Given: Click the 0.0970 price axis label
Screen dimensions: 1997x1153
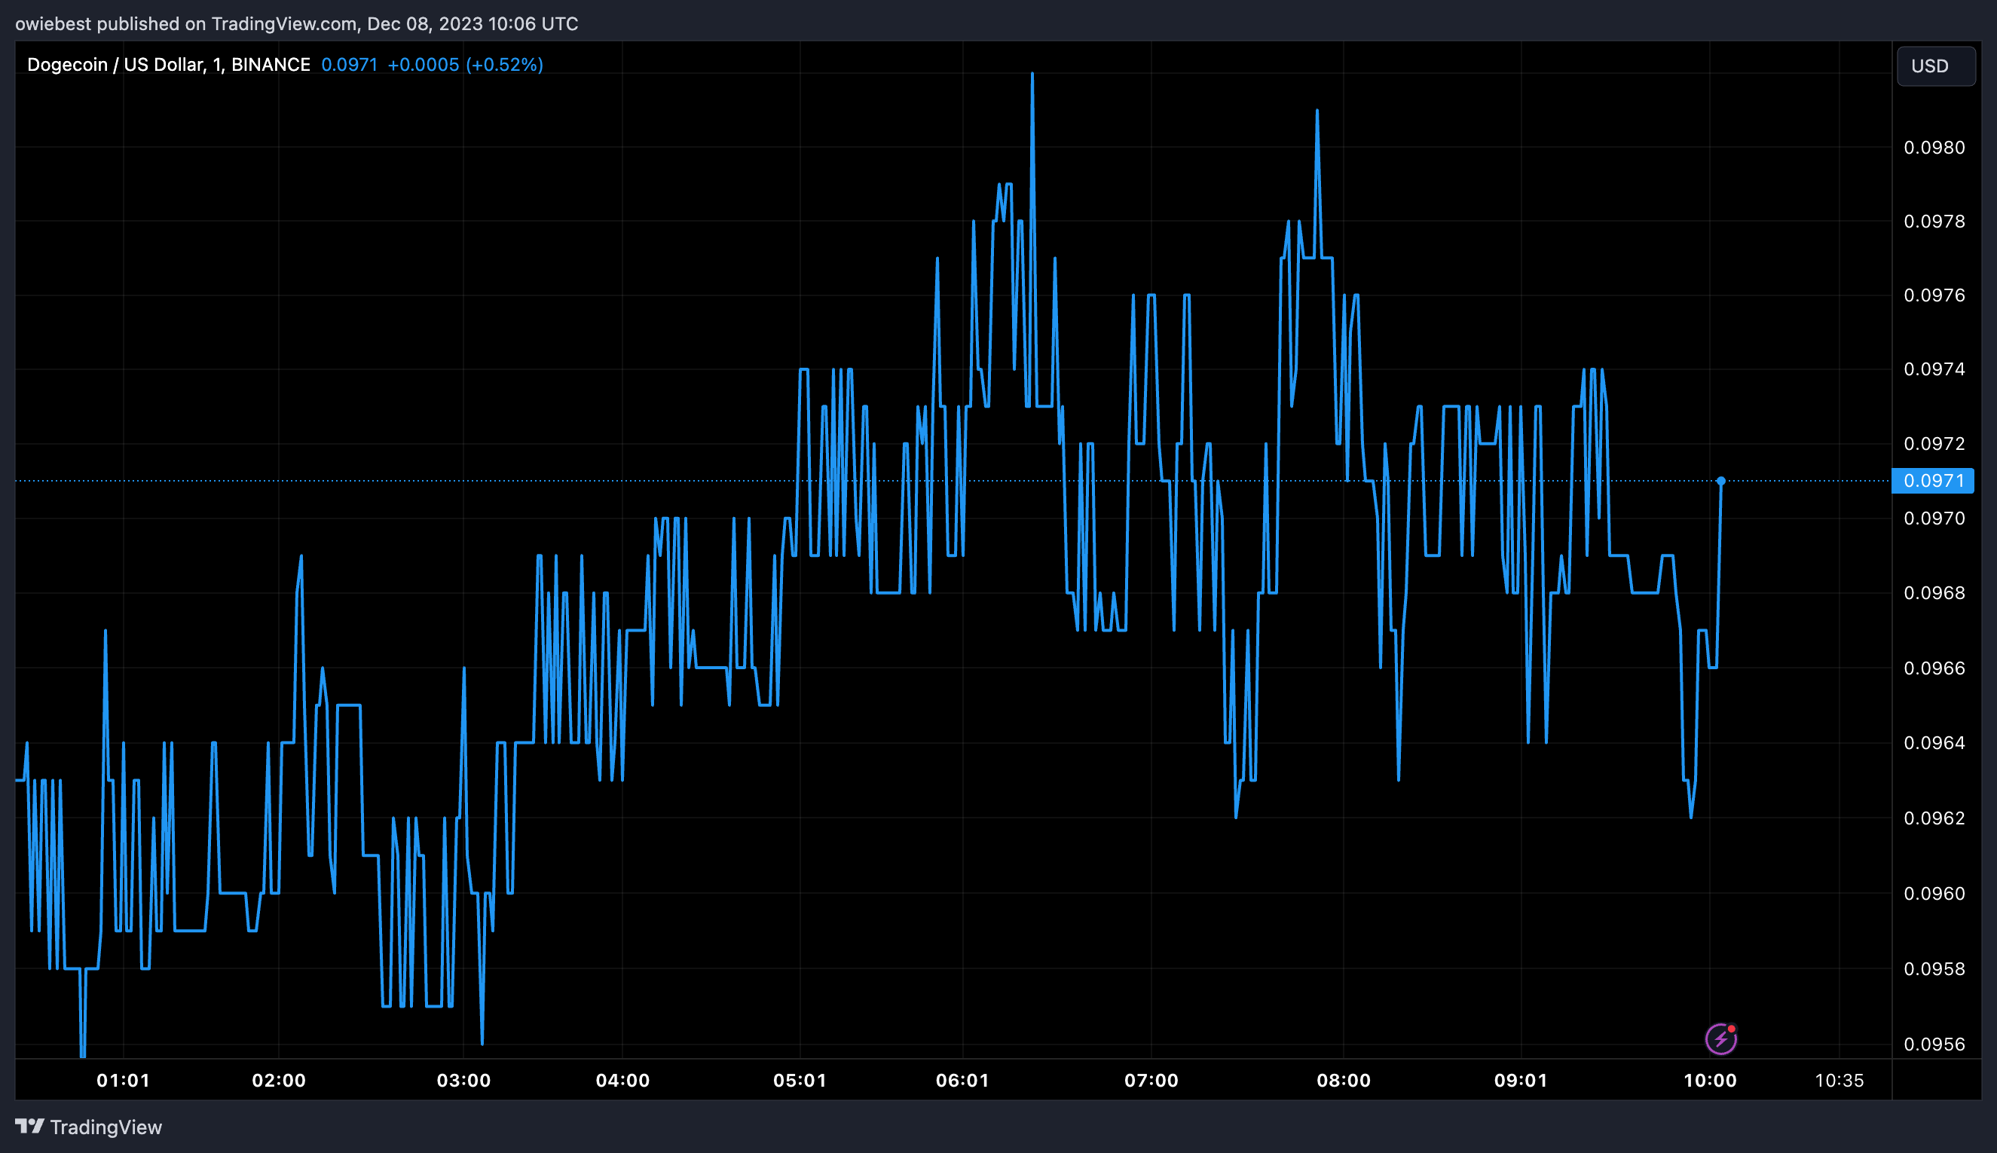Looking at the screenshot, I should [x=1934, y=518].
